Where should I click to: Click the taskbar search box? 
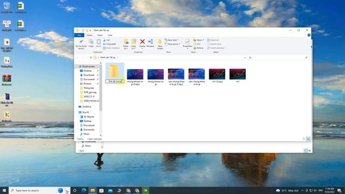point(39,190)
